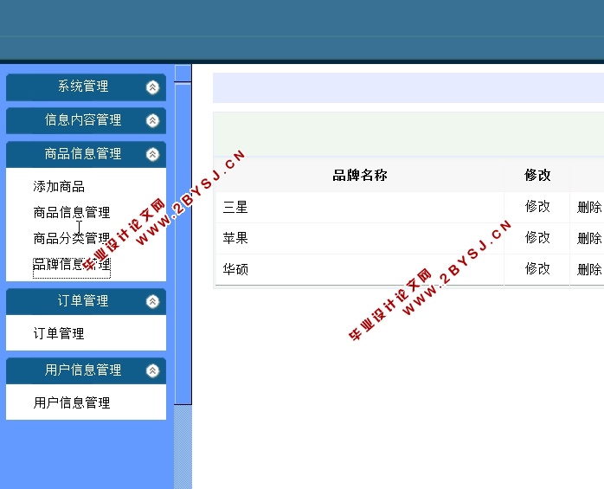
Task: Select the 苹果 brand name cell
Action: 360,238
